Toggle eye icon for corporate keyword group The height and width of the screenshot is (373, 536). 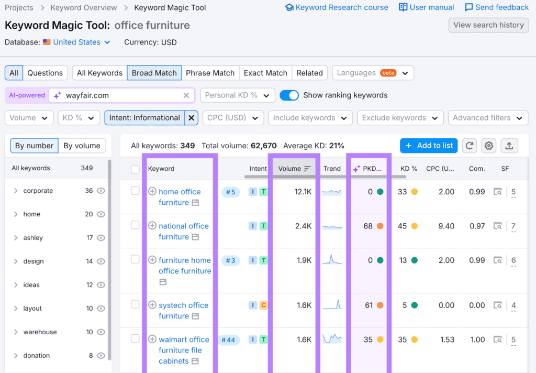point(101,191)
